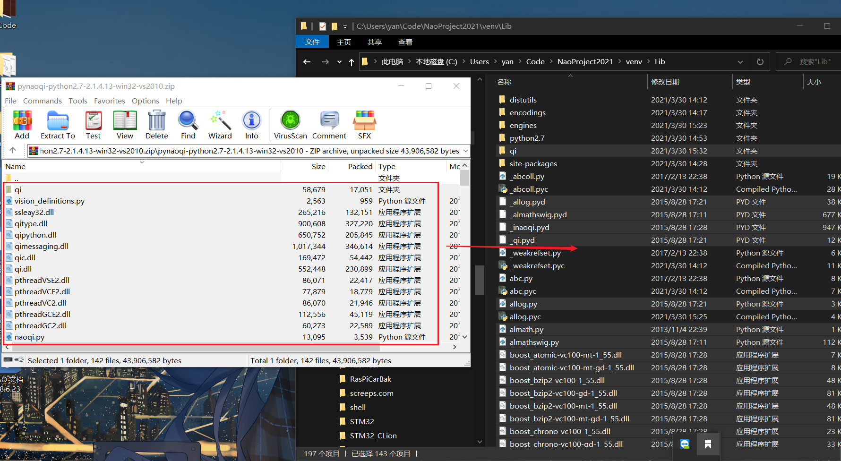Select the site-packages folder in Explorer

point(533,163)
